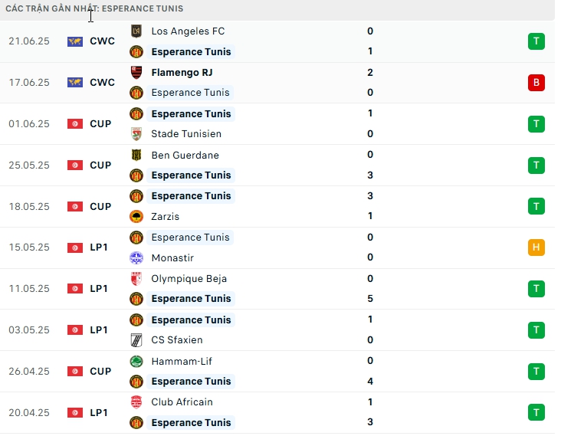Open the Flamengo RJ team link

[x=182, y=73]
